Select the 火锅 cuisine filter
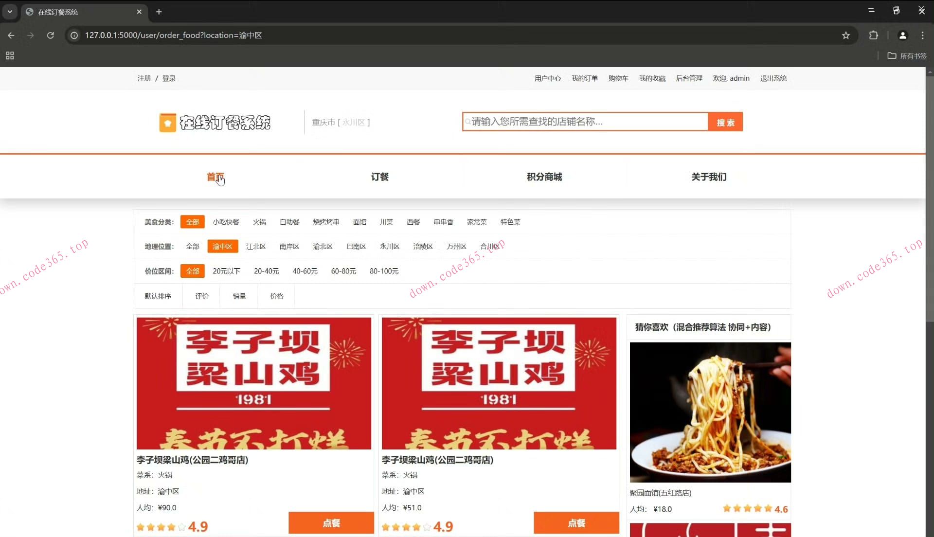934x537 pixels. (x=259, y=222)
